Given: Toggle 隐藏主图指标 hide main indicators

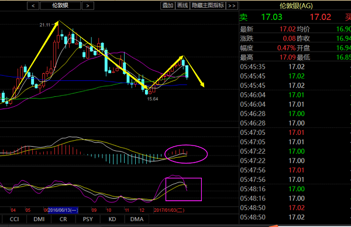Looking at the screenshot, I should (208, 6).
